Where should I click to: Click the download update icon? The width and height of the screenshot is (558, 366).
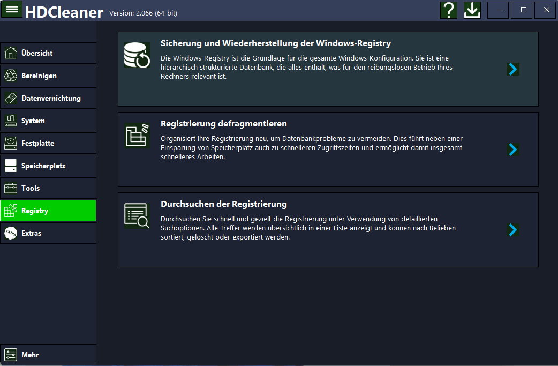tap(472, 10)
